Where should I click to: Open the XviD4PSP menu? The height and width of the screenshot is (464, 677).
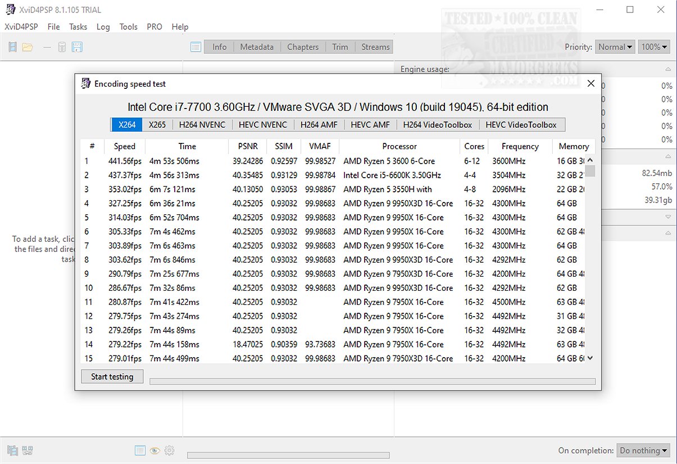tap(21, 26)
